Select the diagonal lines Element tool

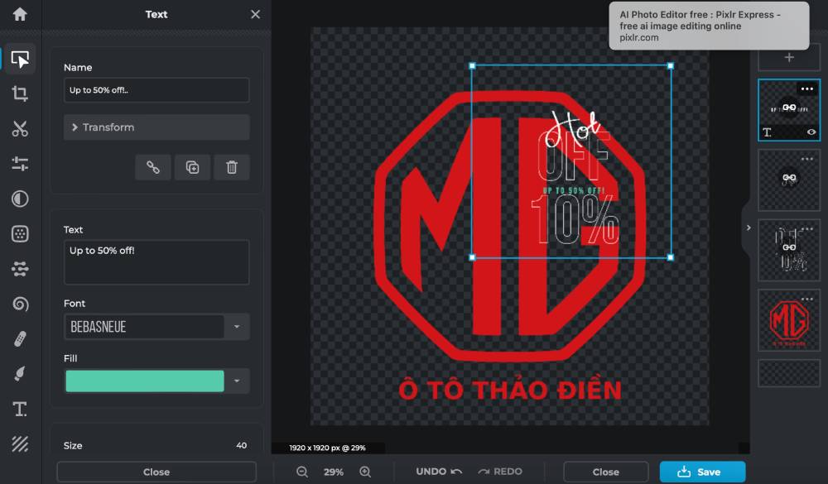click(x=20, y=444)
